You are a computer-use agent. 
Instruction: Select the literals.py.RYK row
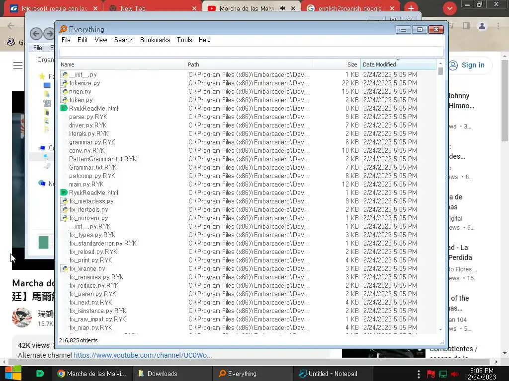[x=248, y=133]
